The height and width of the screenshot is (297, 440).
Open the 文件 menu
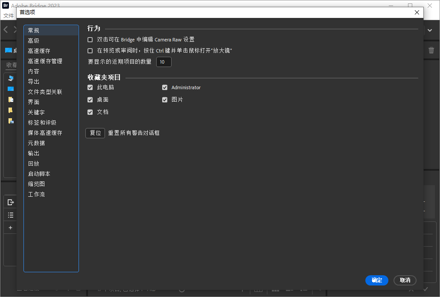click(x=9, y=15)
